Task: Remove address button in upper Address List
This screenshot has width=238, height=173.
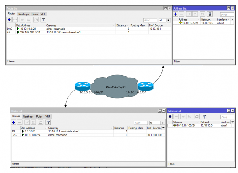Action: (182, 14)
